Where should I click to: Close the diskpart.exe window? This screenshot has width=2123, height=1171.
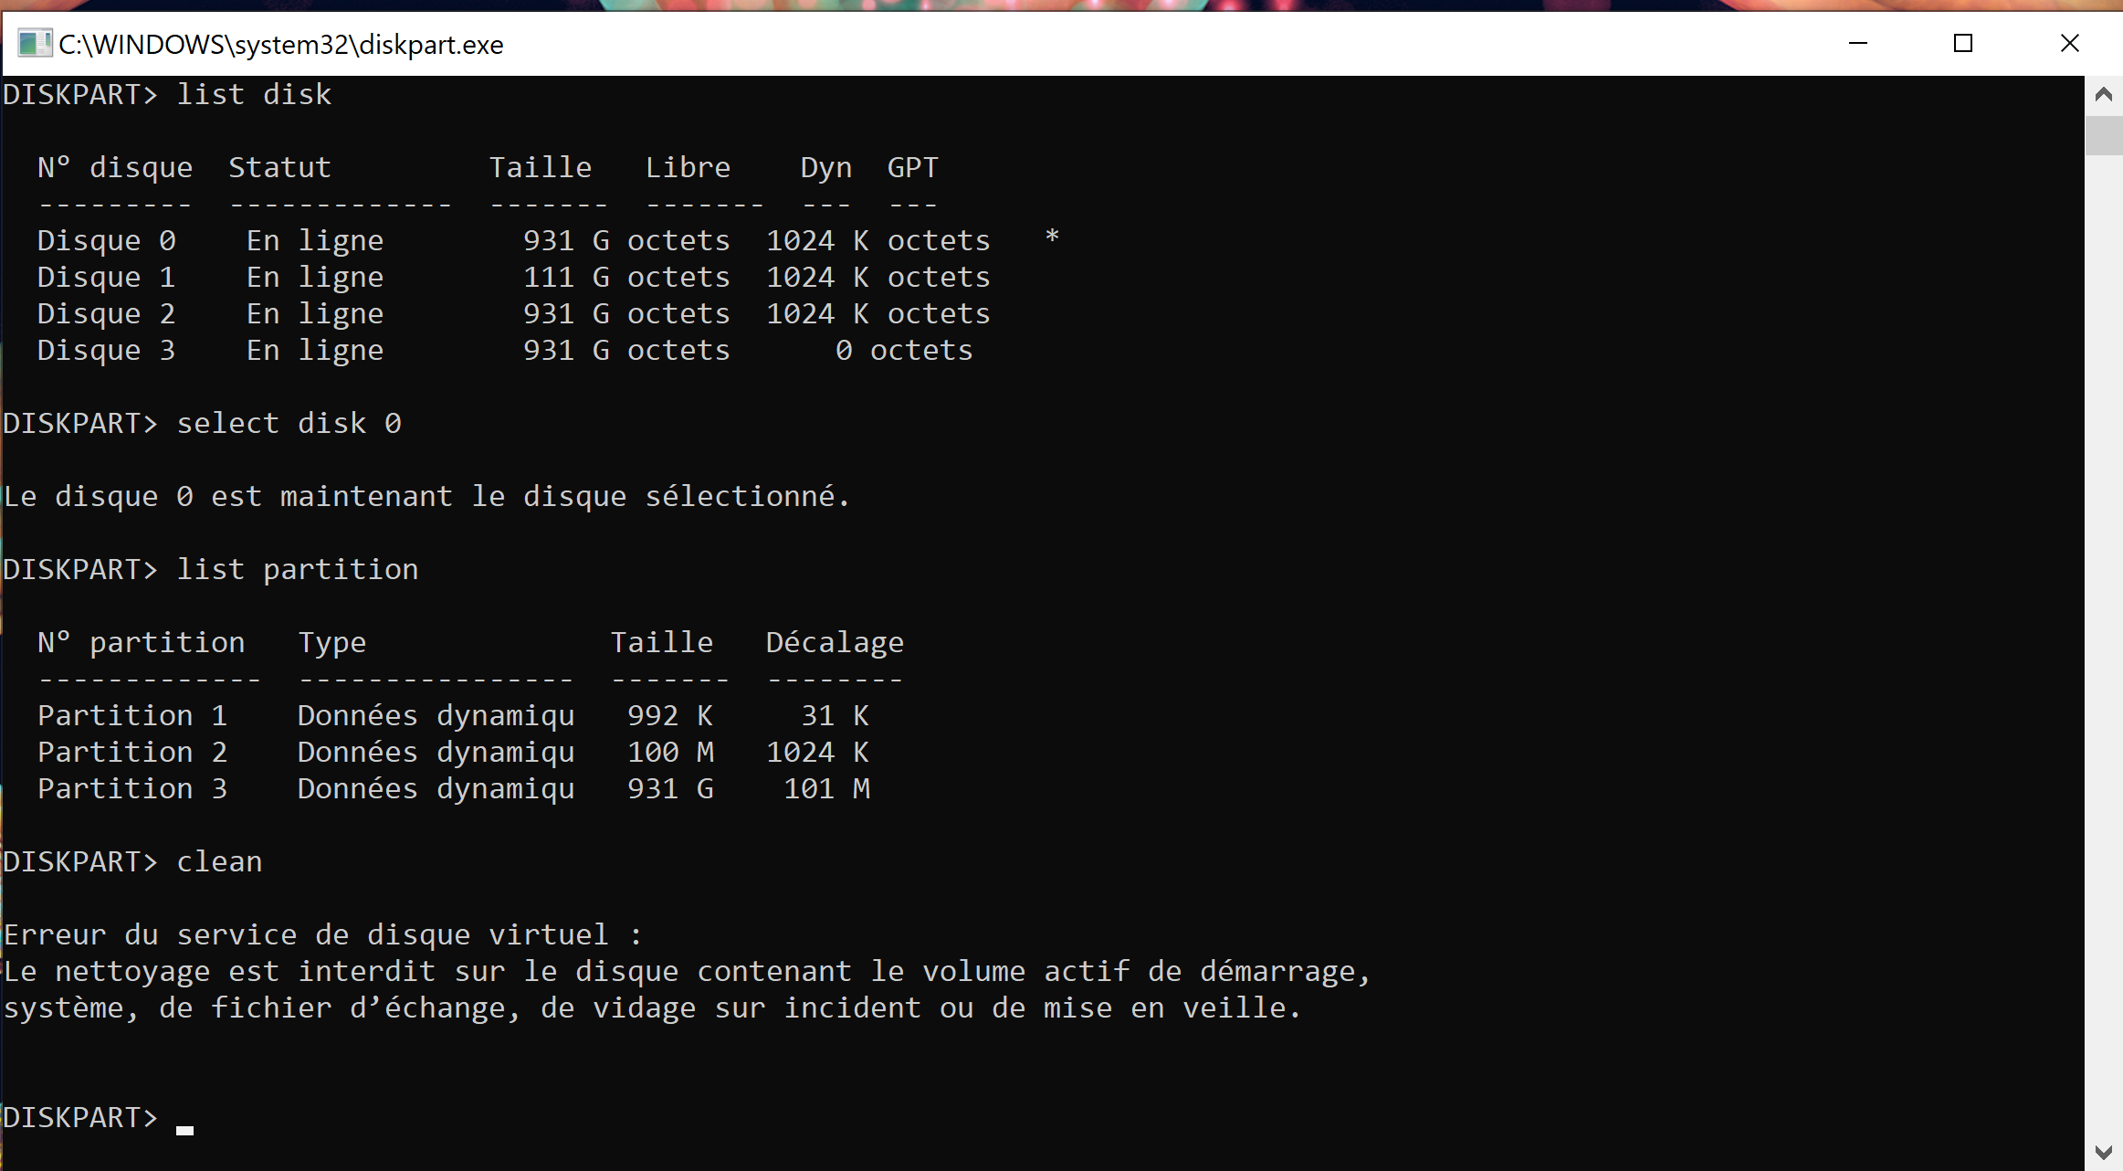point(2070,43)
